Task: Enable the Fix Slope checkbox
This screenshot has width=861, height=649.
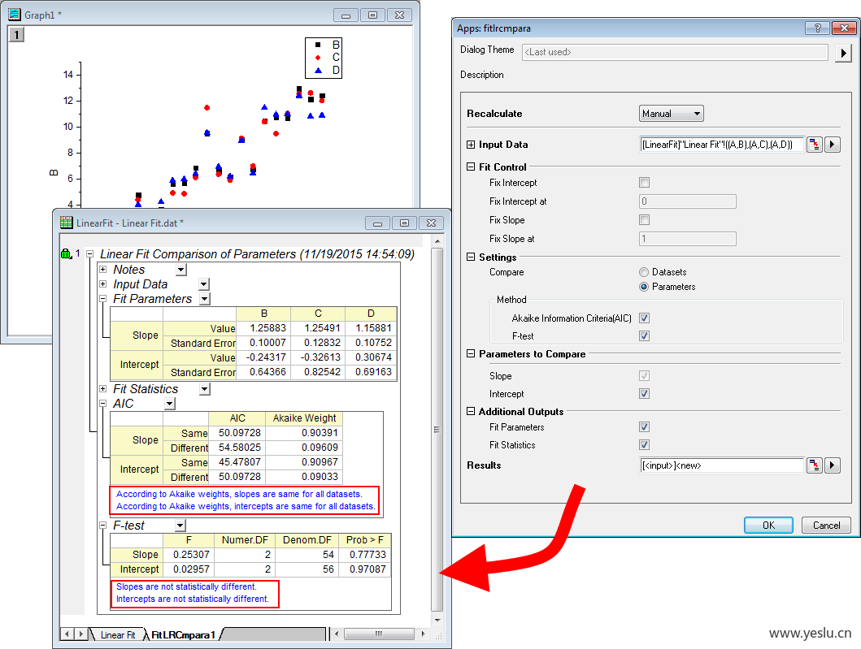Action: click(x=644, y=220)
